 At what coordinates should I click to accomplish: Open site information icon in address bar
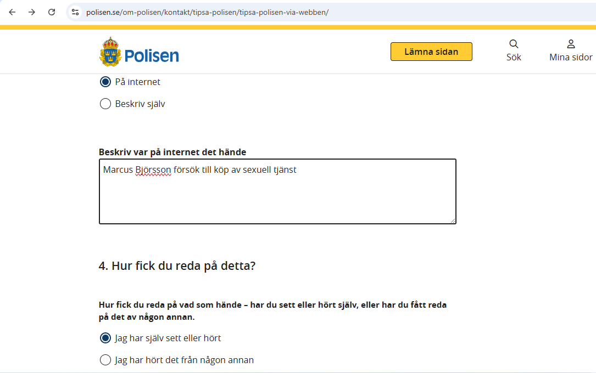[75, 12]
